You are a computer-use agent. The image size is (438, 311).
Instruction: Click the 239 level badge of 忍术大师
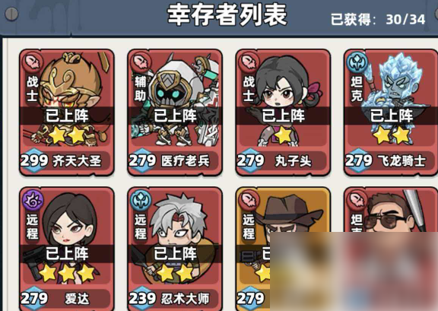[x=142, y=298]
